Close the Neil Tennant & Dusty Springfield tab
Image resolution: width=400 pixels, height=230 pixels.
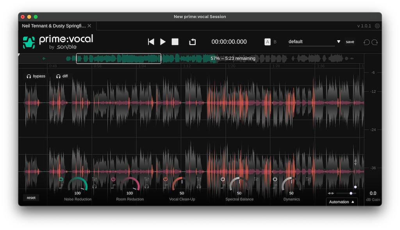(x=89, y=26)
